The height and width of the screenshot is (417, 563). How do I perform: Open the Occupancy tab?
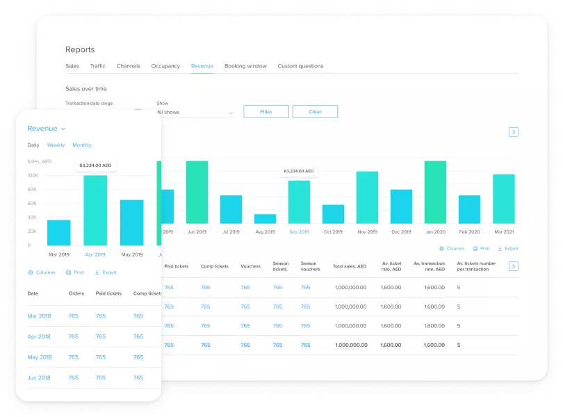click(165, 66)
